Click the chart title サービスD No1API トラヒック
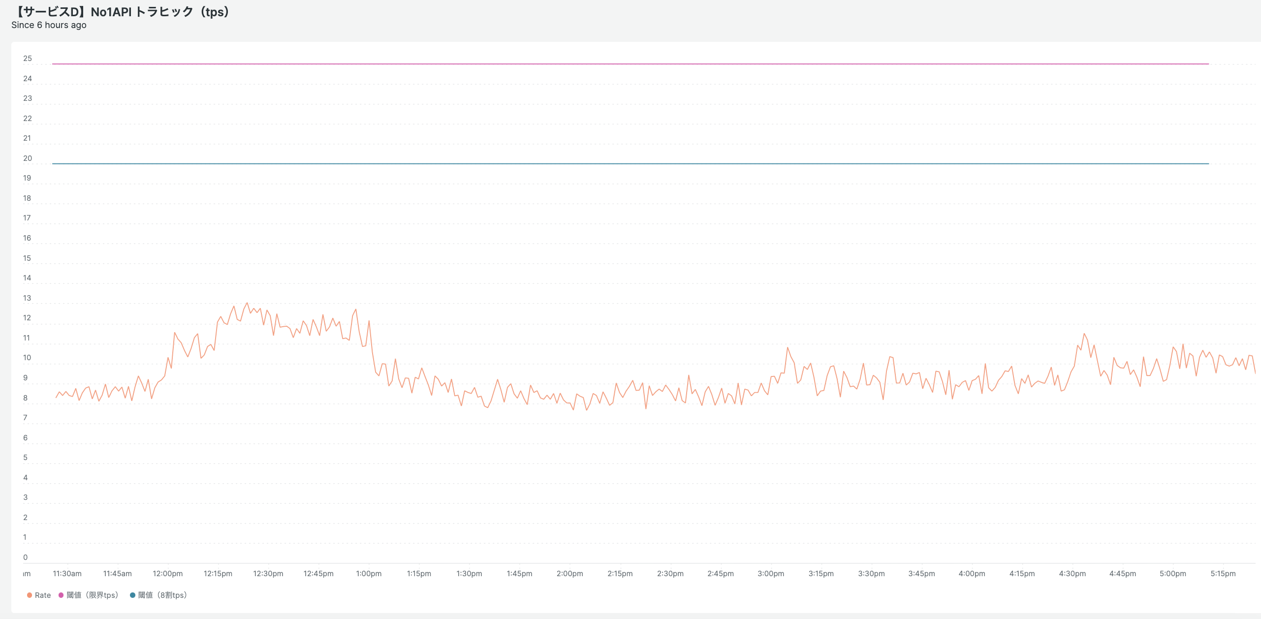 pyautogui.click(x=122, y=12)
